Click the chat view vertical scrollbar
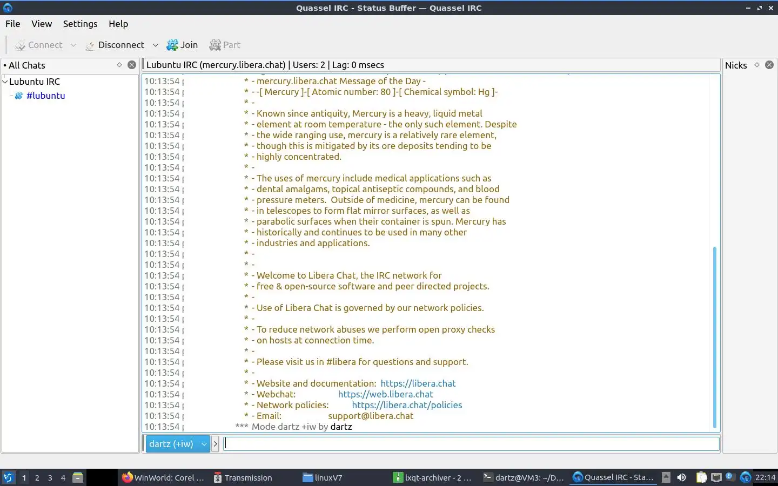Image resolution: width=778 pixels, height=486 pixels. point(714,337)
